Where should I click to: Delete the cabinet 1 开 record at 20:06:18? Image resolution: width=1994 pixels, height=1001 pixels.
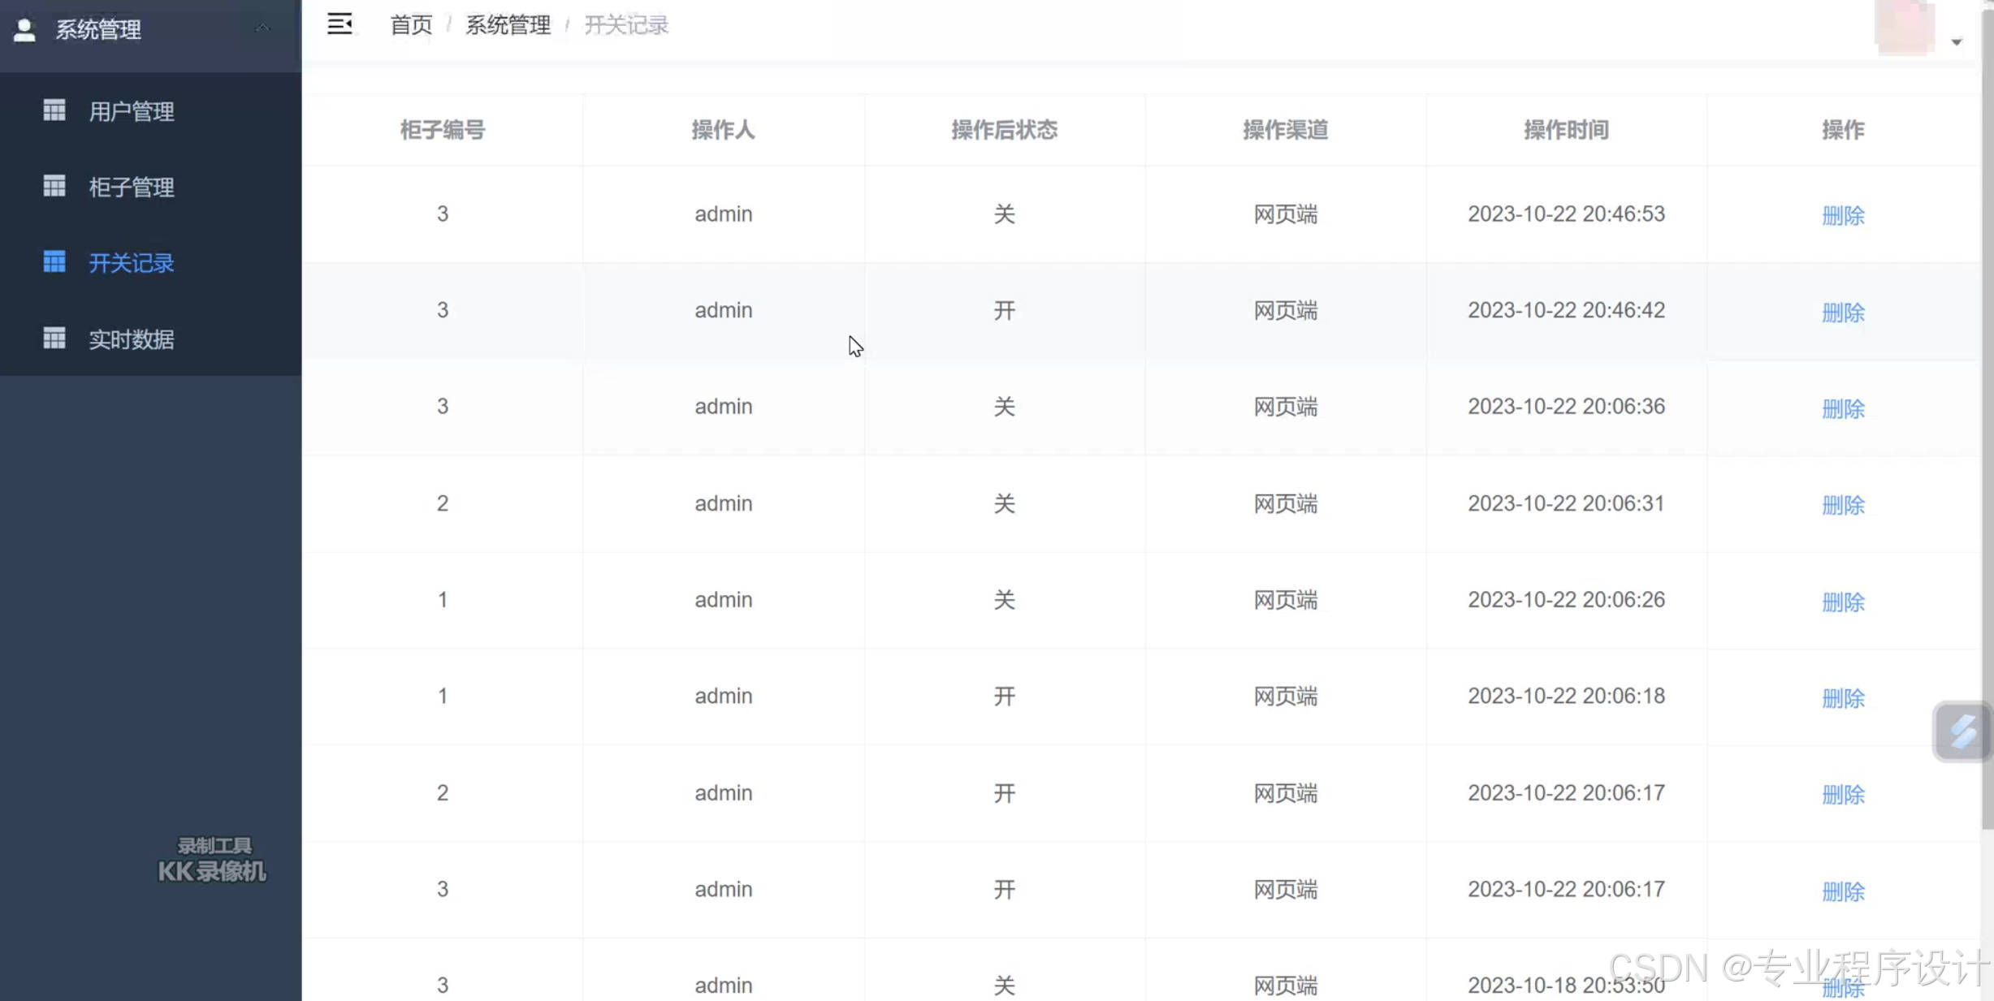1843,698
